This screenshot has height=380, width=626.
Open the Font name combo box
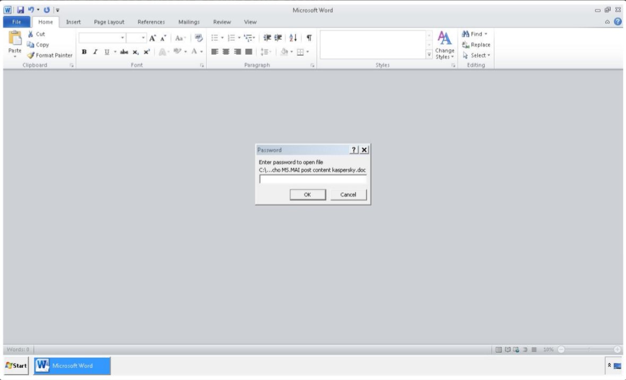(x=102, y=38)
